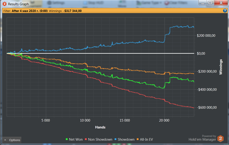Click the $200 000,00 axis label

click(206, 36)
